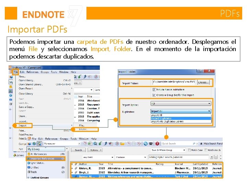Click Format Bibliography icon in bottom toolbar
Image resolution: width=247 pixels, height=185 pixels.
[x=134, y=144]
